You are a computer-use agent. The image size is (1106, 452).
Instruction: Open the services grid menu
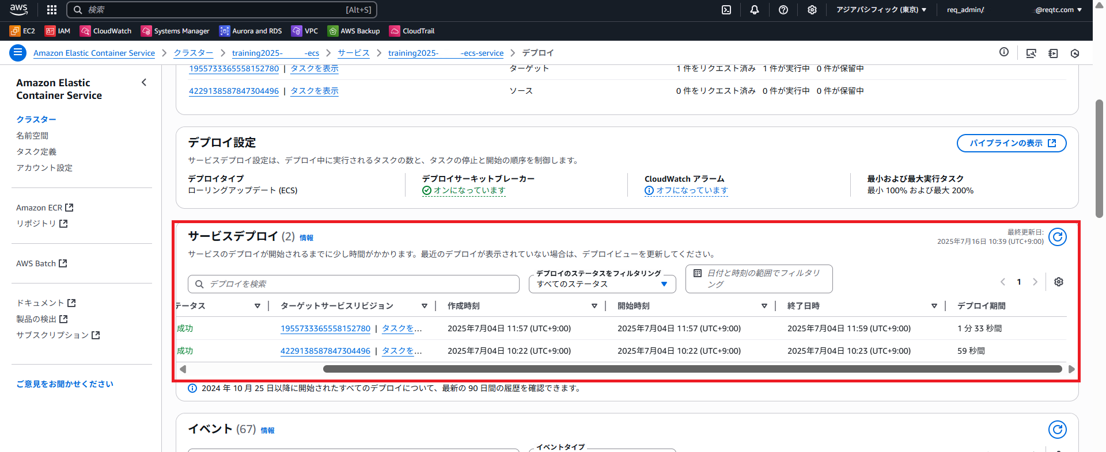[52, 10]
